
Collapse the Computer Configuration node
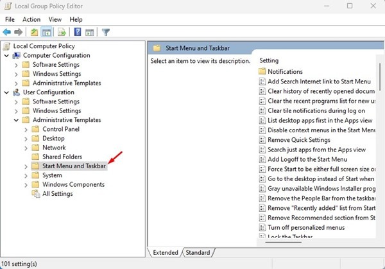(6, 55)
